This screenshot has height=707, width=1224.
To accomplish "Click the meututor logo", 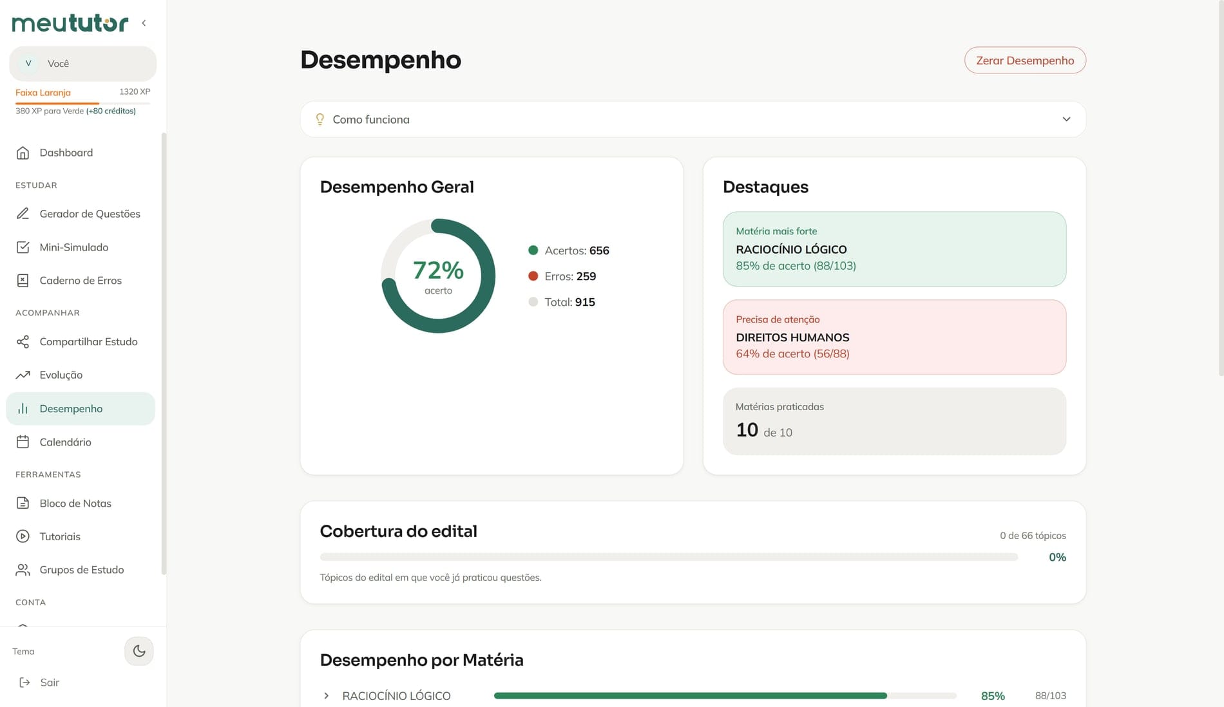I will coord(70,23).
